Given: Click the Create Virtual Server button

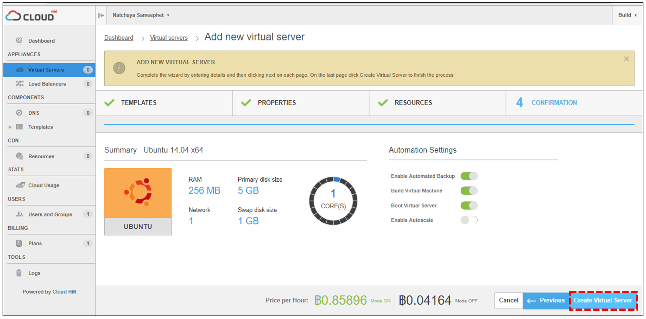Looking at the screenshot, I should [x=603, y=300].
